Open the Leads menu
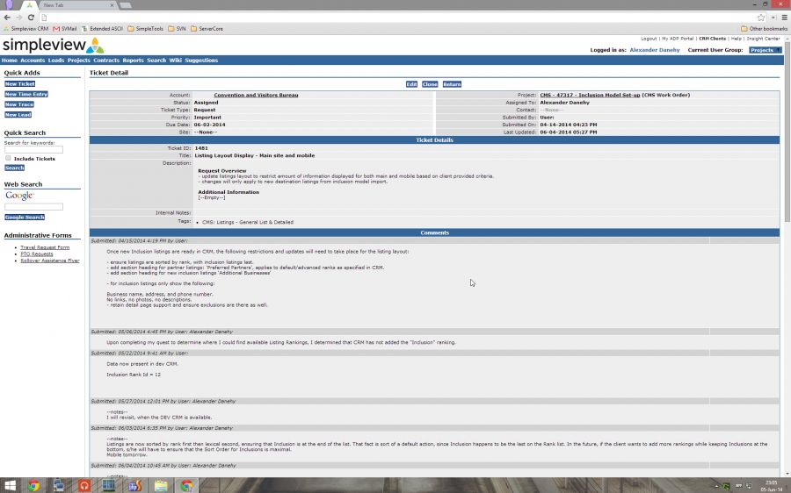Image resolution: width=791 pixels, height=493 pixels. pyautogui.click(x=56, y=60)
